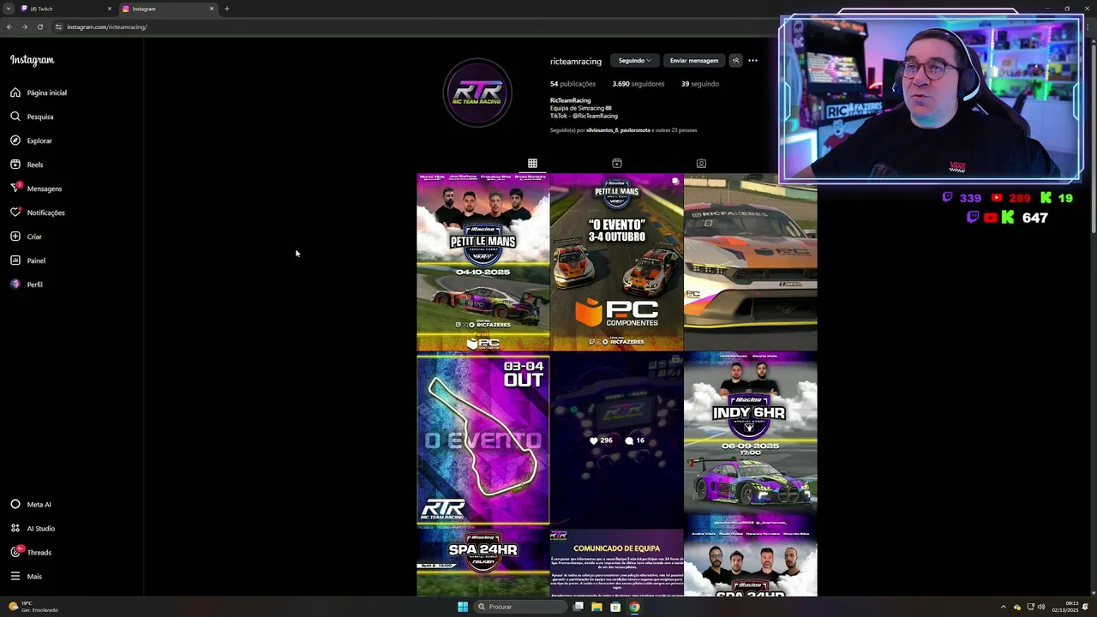The height and width of the screenshot is (617, 1097).
Task: Close the Twitch browser tab
Action: [109, 9]
